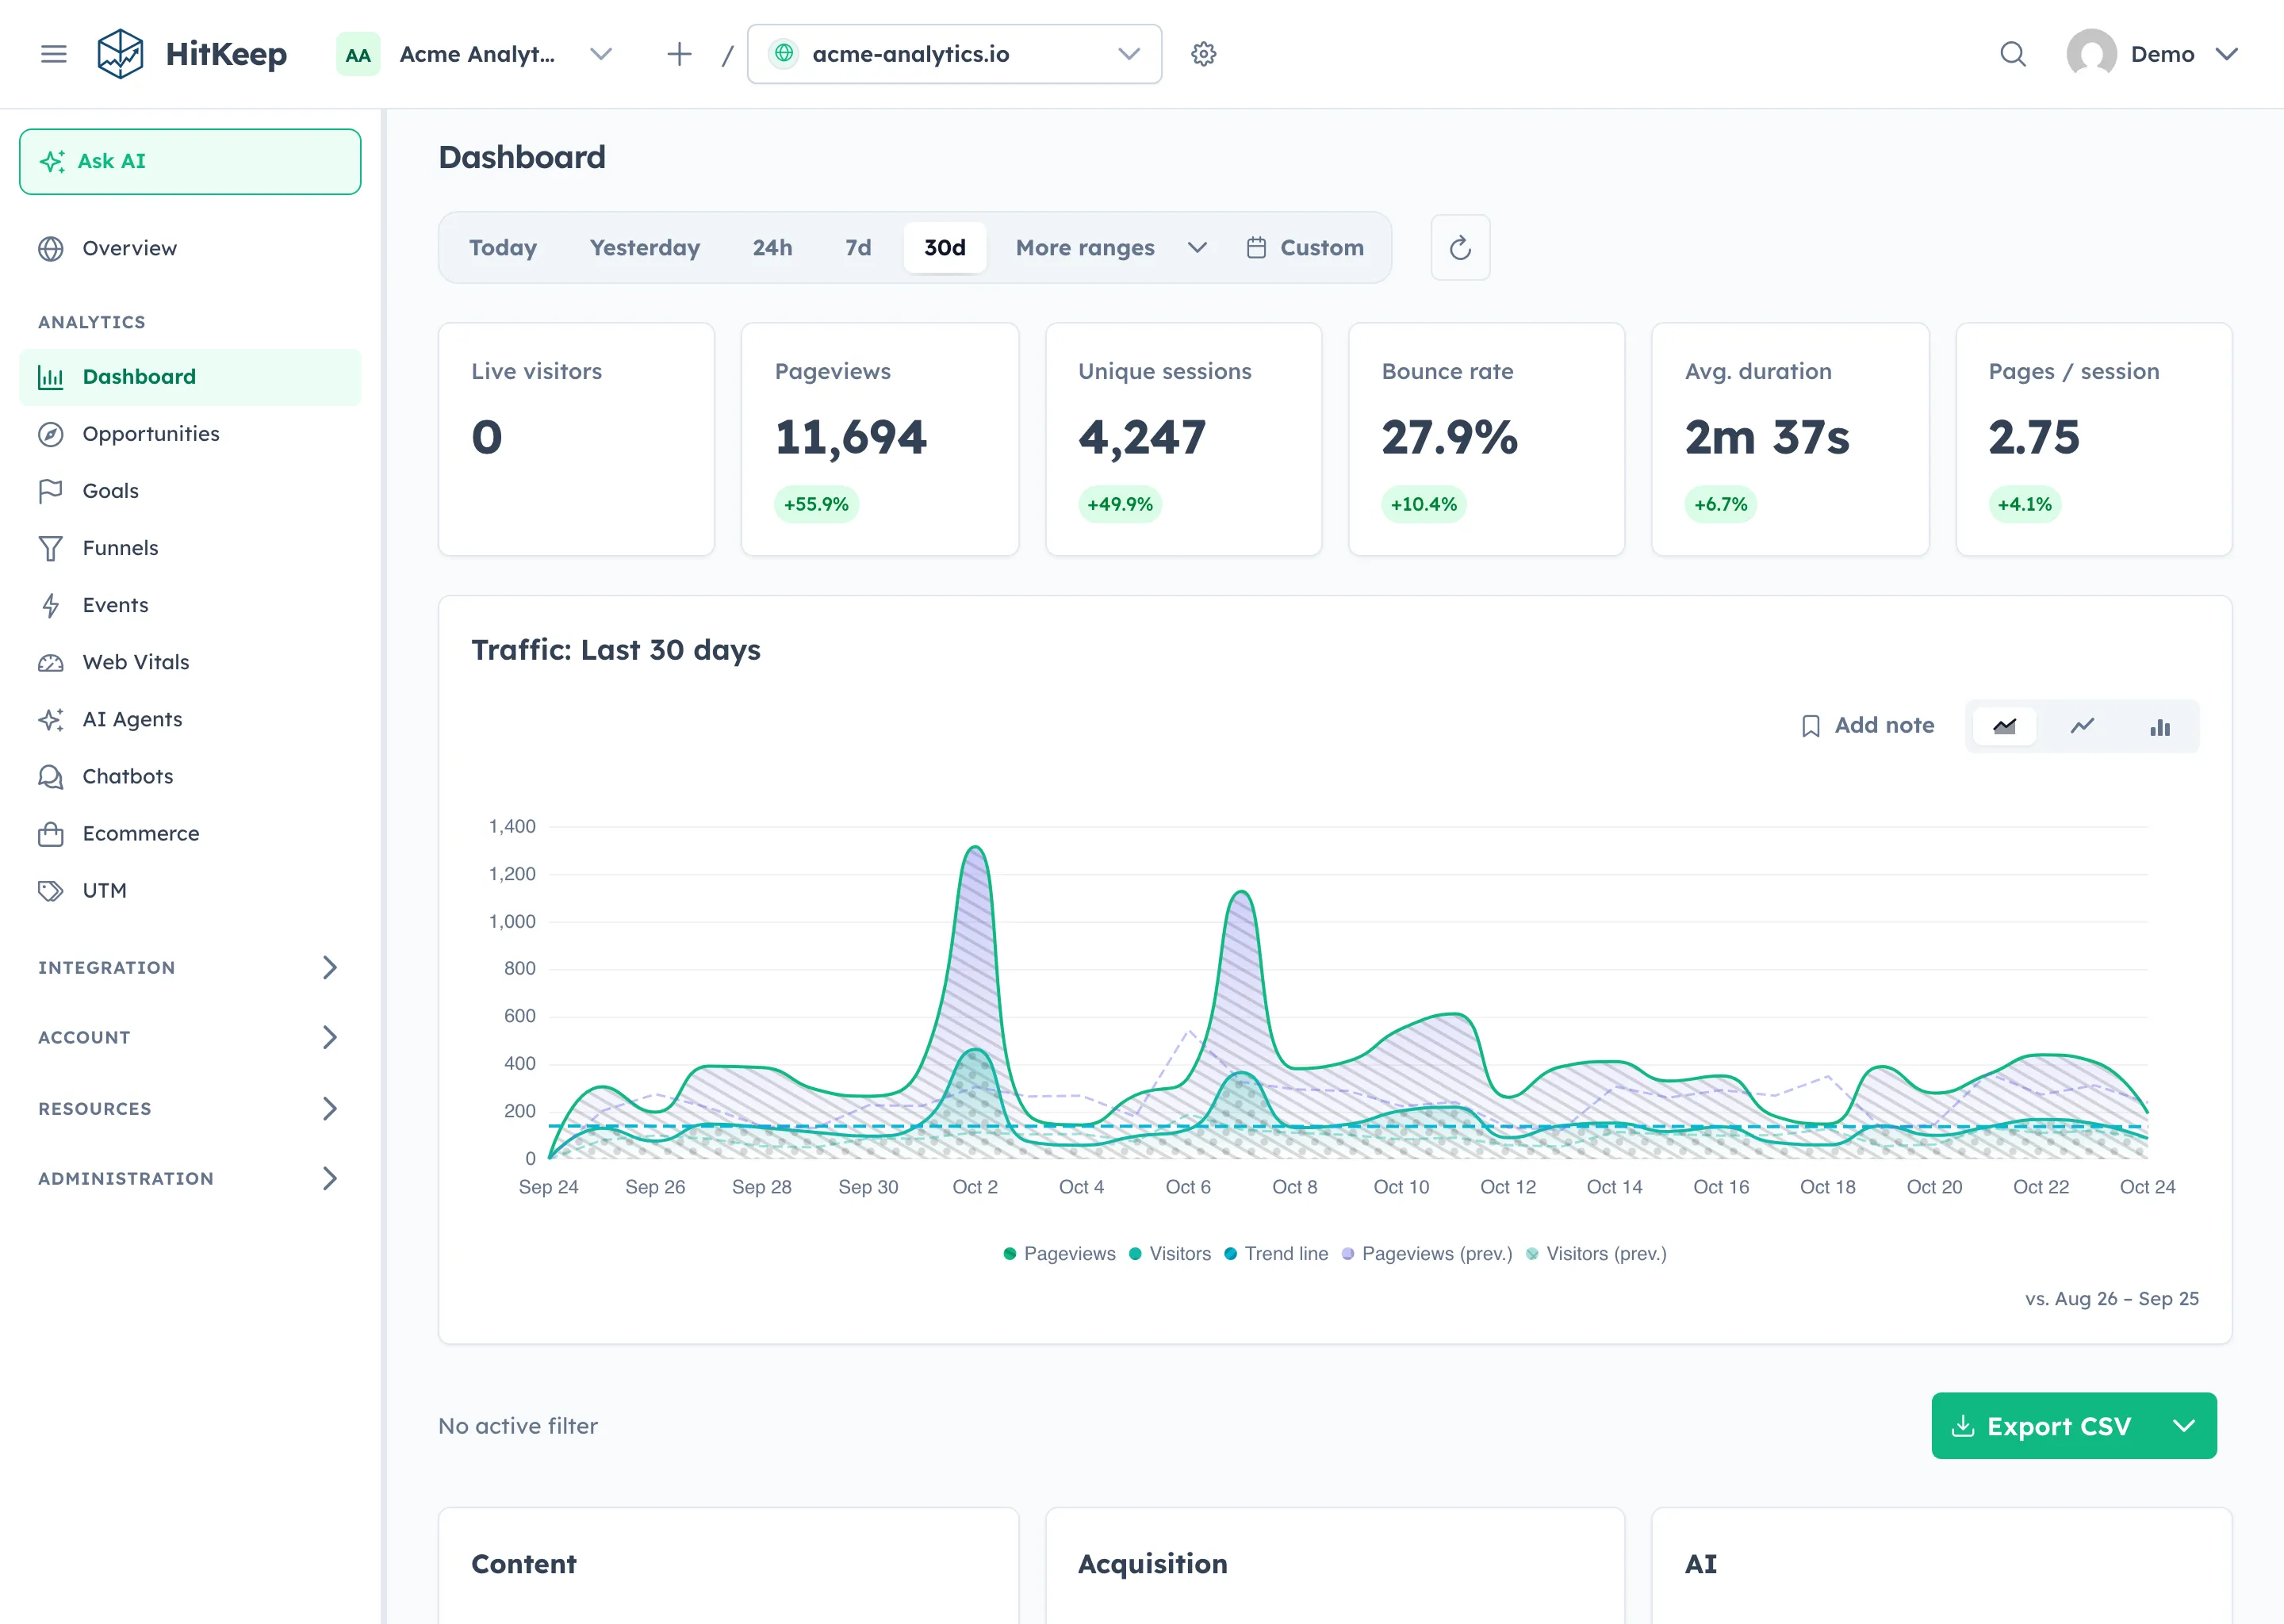Click the HitKeep logo
The width and height of the screenshot is (2284, 1624).
point(191,54)
